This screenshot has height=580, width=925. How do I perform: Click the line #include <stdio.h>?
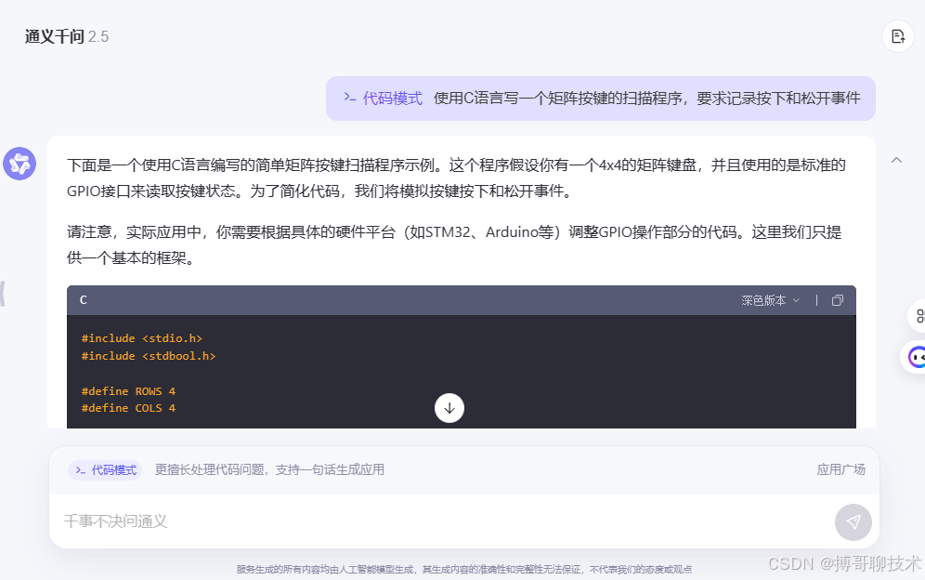coord(142,338)
